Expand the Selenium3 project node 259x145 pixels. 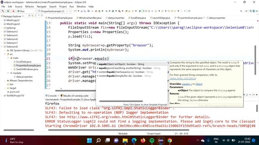click(x=2, y=31)
